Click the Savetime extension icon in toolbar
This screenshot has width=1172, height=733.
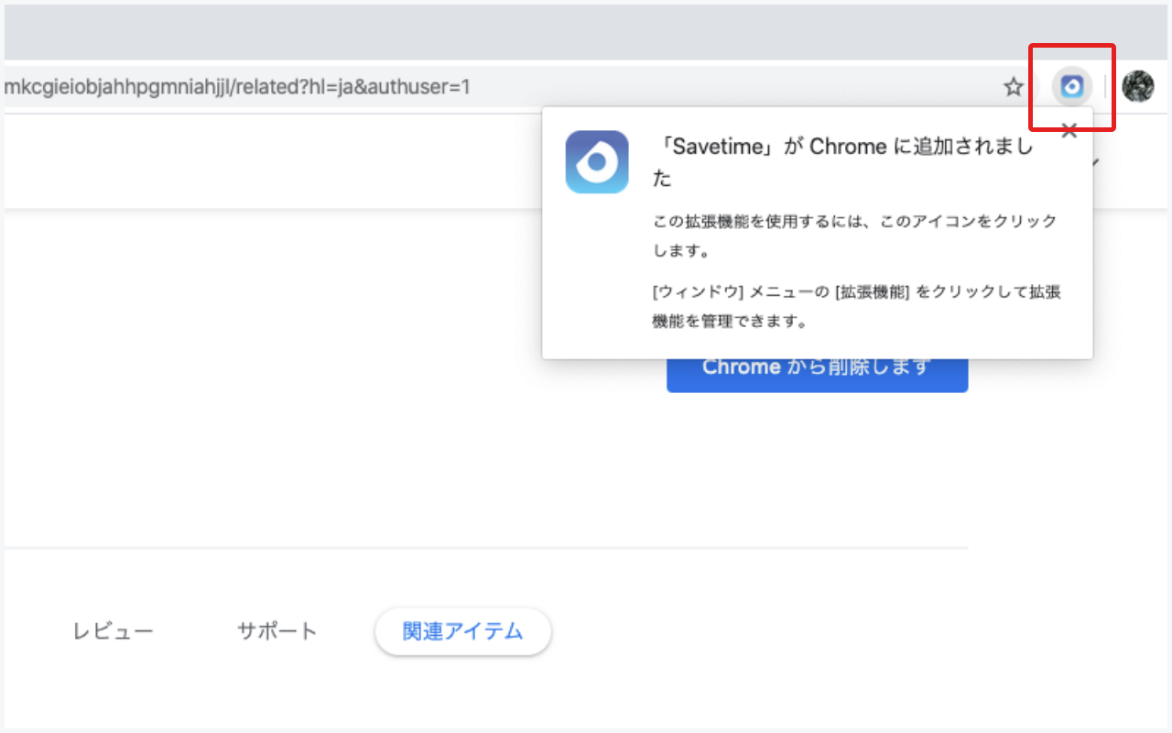coord(1071,87)
